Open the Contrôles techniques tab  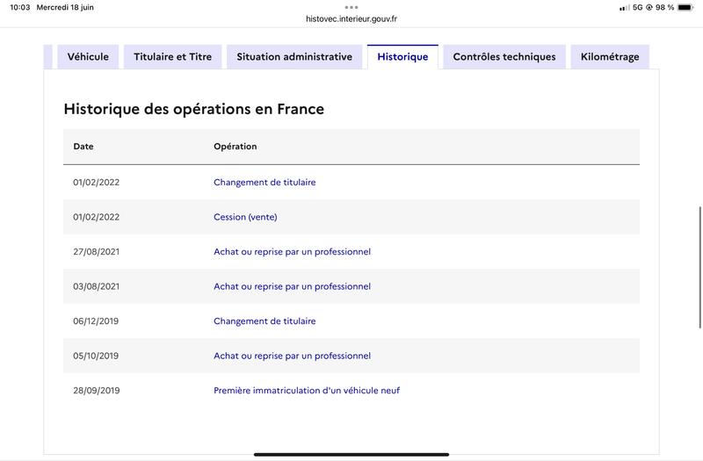(504, 57)
